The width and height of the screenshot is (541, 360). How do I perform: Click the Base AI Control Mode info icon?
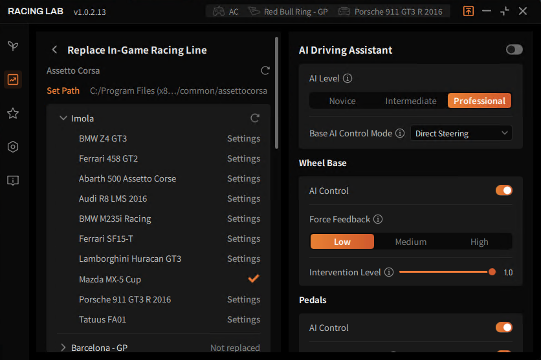pyautogui.click(x=400, y=133)
